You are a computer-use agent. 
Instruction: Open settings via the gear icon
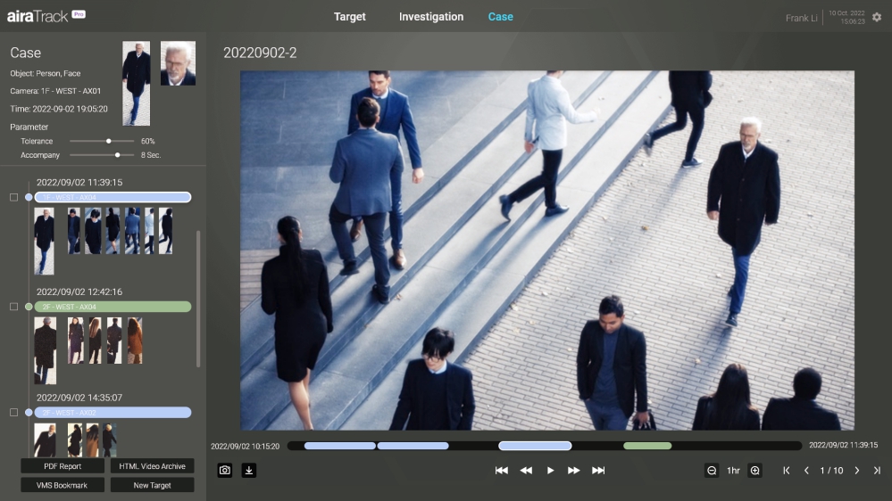pos(876,18)
